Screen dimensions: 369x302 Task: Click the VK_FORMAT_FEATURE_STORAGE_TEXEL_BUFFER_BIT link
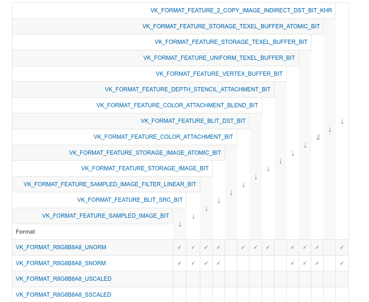coord(231,42)
